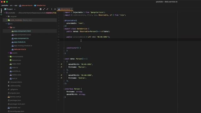Screen dimensions: 201x113
Task: Select app.module.ts in project tree
Action: [x=20, y=42]
